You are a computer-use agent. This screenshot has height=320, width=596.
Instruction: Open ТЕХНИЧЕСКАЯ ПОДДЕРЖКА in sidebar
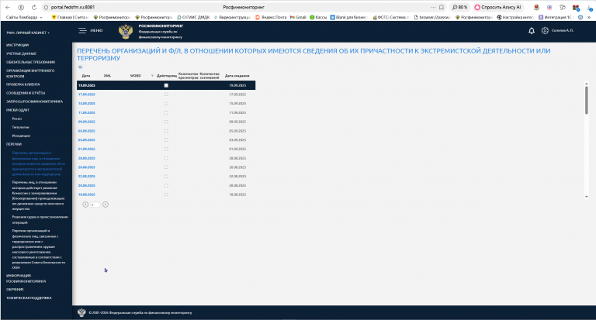pyautogui.click(x=29, y=298)
